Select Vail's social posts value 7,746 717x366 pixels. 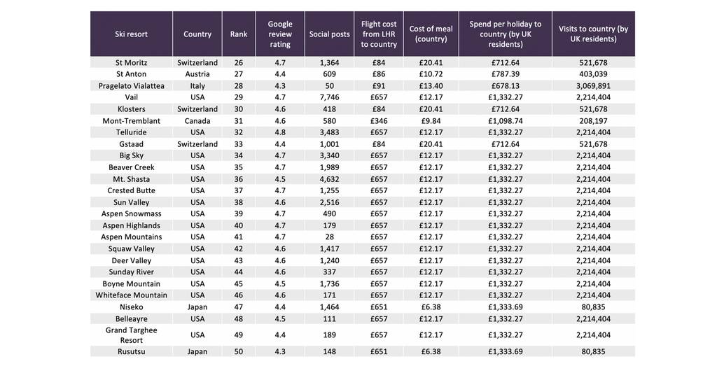[329, 97]
